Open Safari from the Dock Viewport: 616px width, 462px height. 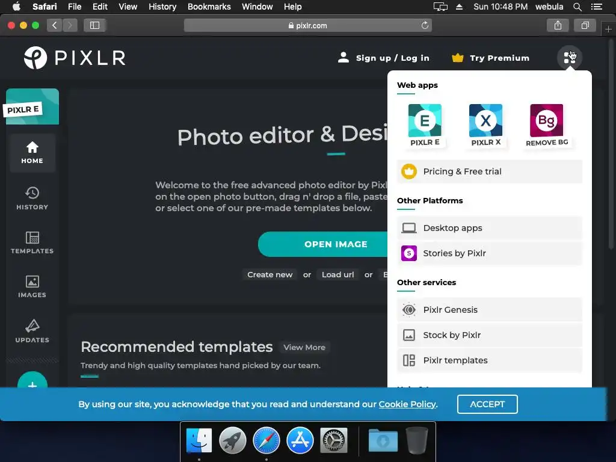266,440
